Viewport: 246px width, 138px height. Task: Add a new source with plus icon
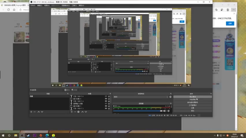(72, 112)
